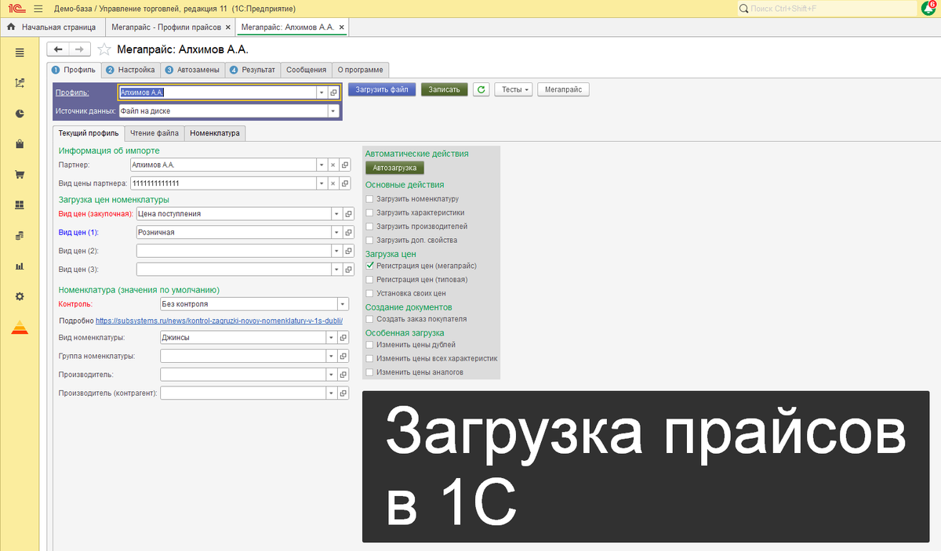This screenshot has height=551, width=941.
Task: Enable Установка своих цен checkbox
Action: click(370, 293)
